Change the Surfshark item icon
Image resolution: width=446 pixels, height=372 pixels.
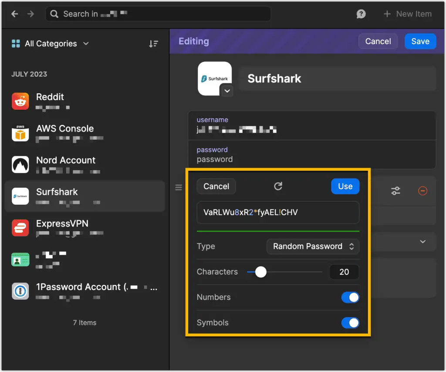(x=227, y=91)
